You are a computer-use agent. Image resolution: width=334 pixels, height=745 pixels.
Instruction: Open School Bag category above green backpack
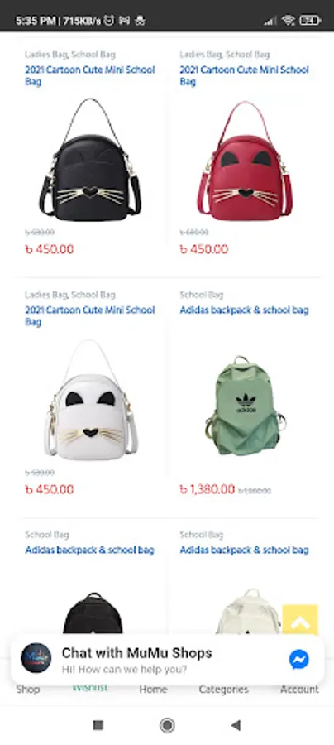pyautogui.click(x=201, y=295)
